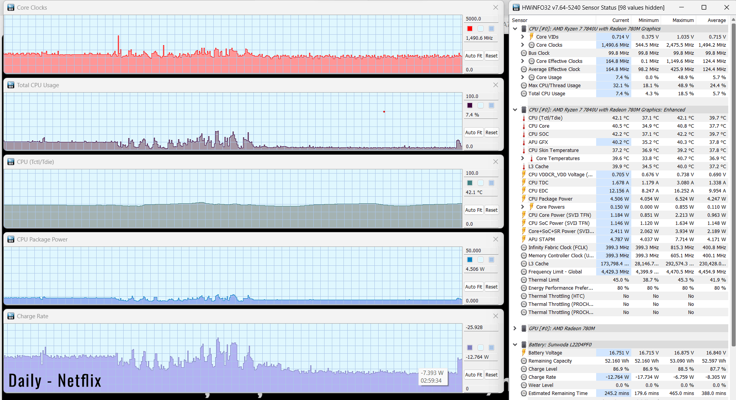Reset the Core Clocks graph
This screenshot has width=736, height=400.
[491, 56]
